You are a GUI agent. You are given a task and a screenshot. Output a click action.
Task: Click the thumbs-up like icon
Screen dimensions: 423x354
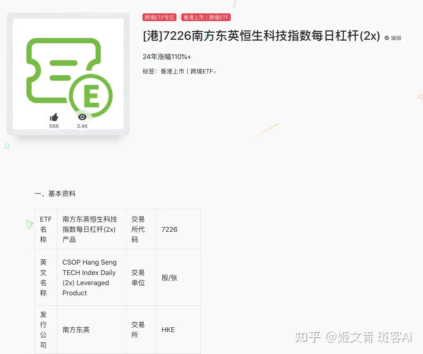(54, 117)
